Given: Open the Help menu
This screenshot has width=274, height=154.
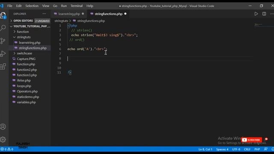Looking at the screenshot, I should 89,6.
